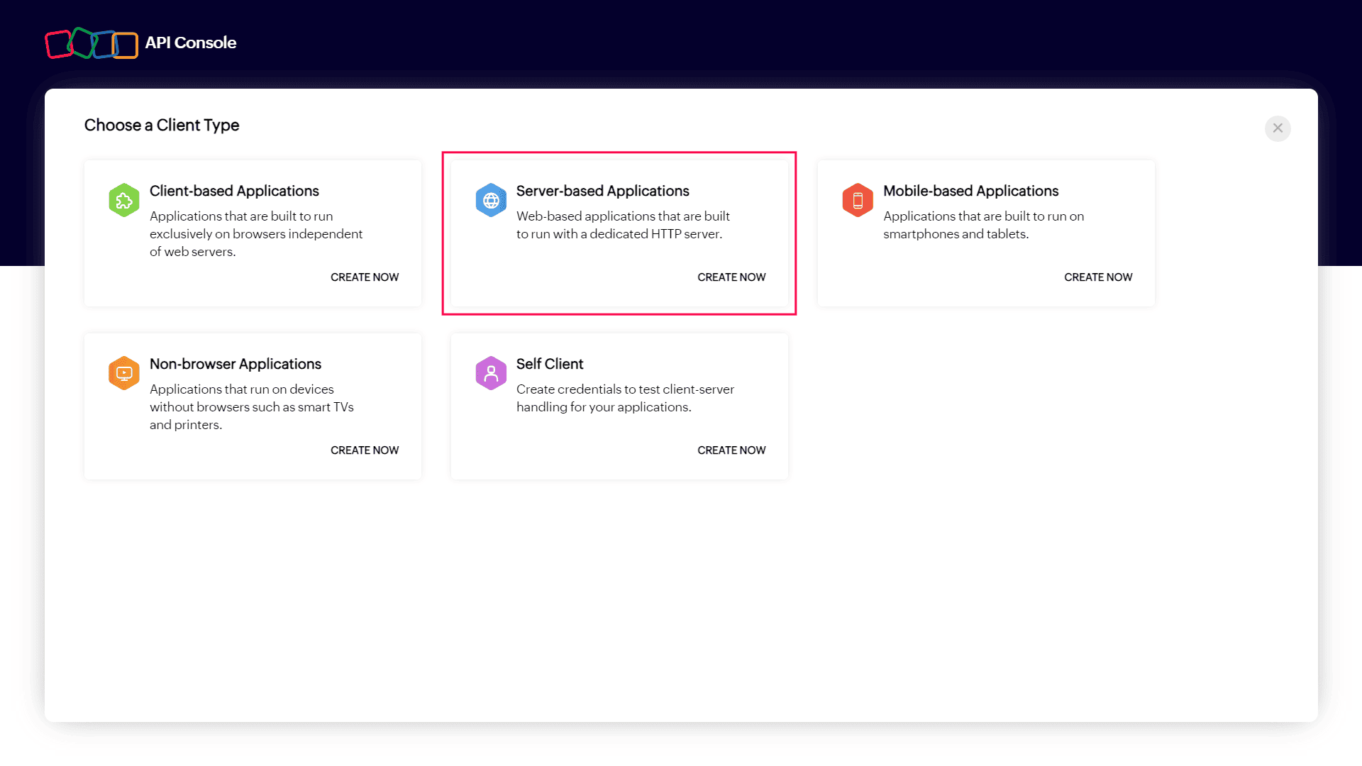The width and height of the screenshot is (1362, 766).
Task: Select the Mobile-based Applications card
Action: coord(986,233)
